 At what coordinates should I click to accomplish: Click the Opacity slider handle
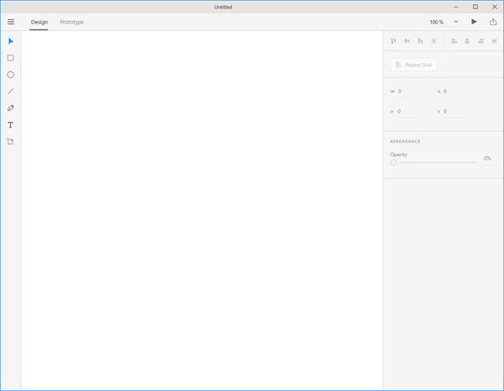(393, 163)
